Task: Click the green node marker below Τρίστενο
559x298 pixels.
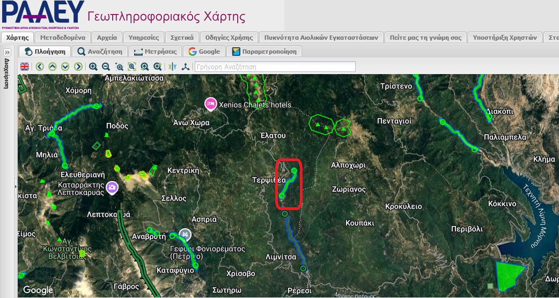Action: pyautogui.click(x=420, y=98)
